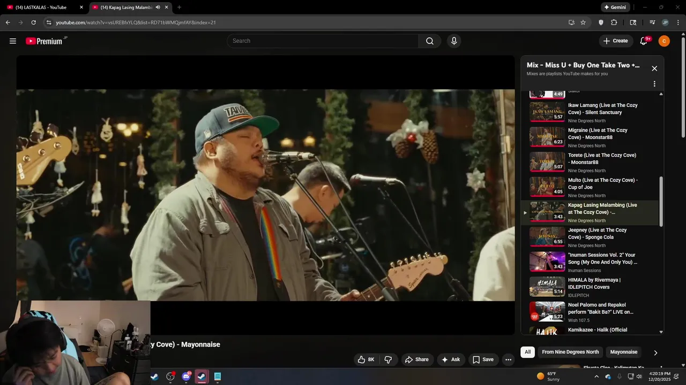Open media controls music note icon

[x=652, y=22]
